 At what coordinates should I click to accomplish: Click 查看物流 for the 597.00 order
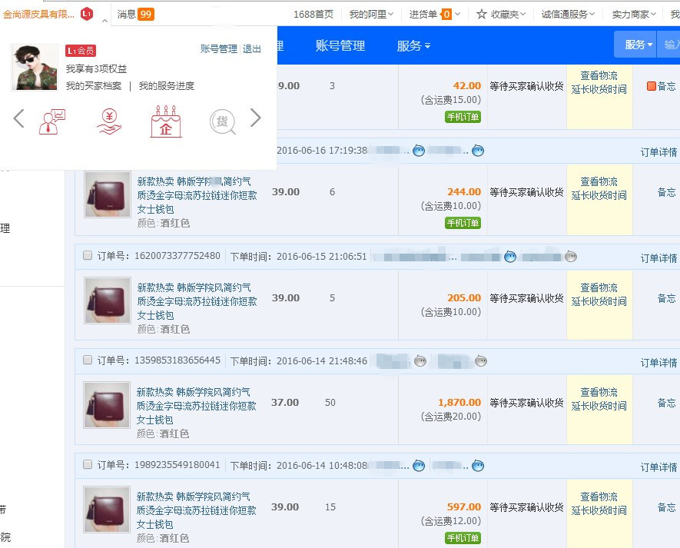point(599,497)
